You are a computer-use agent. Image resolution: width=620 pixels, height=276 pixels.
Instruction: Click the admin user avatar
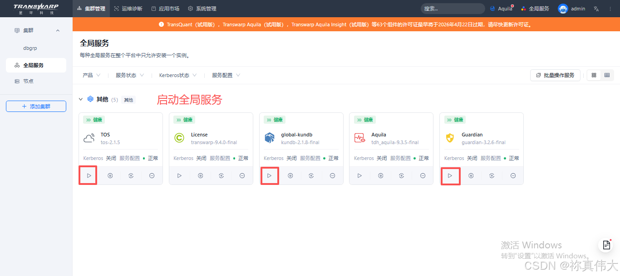(x=563, y=9)
